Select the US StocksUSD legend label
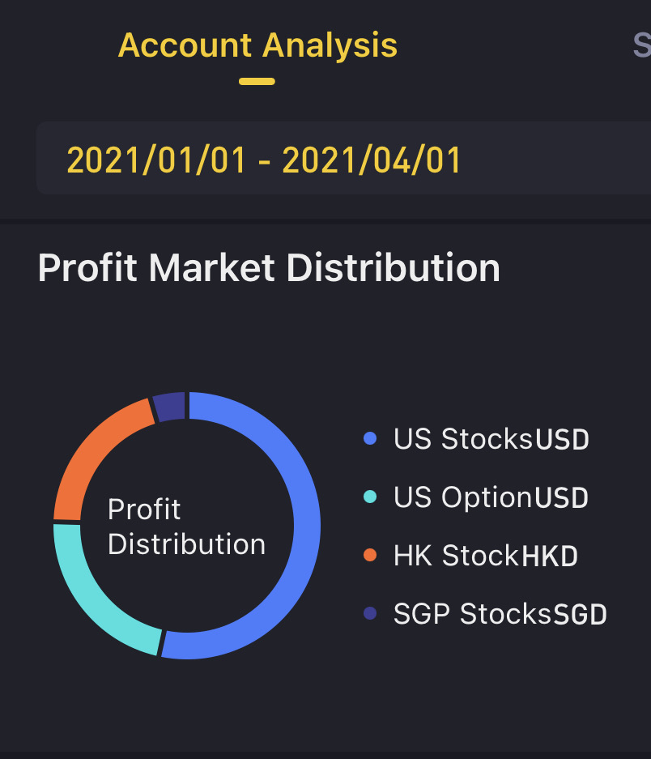This screenshot has width=651, height=759. (491, 439)
